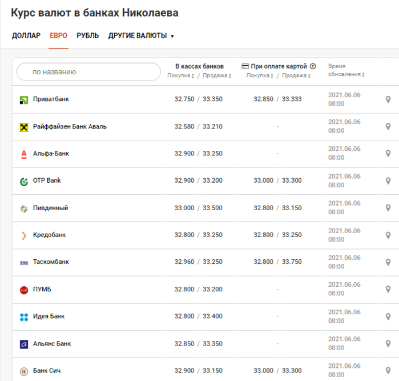399x381 pixels.
Task: Click the Альянс Банк blue logo
Action: [x=24, y=344]
